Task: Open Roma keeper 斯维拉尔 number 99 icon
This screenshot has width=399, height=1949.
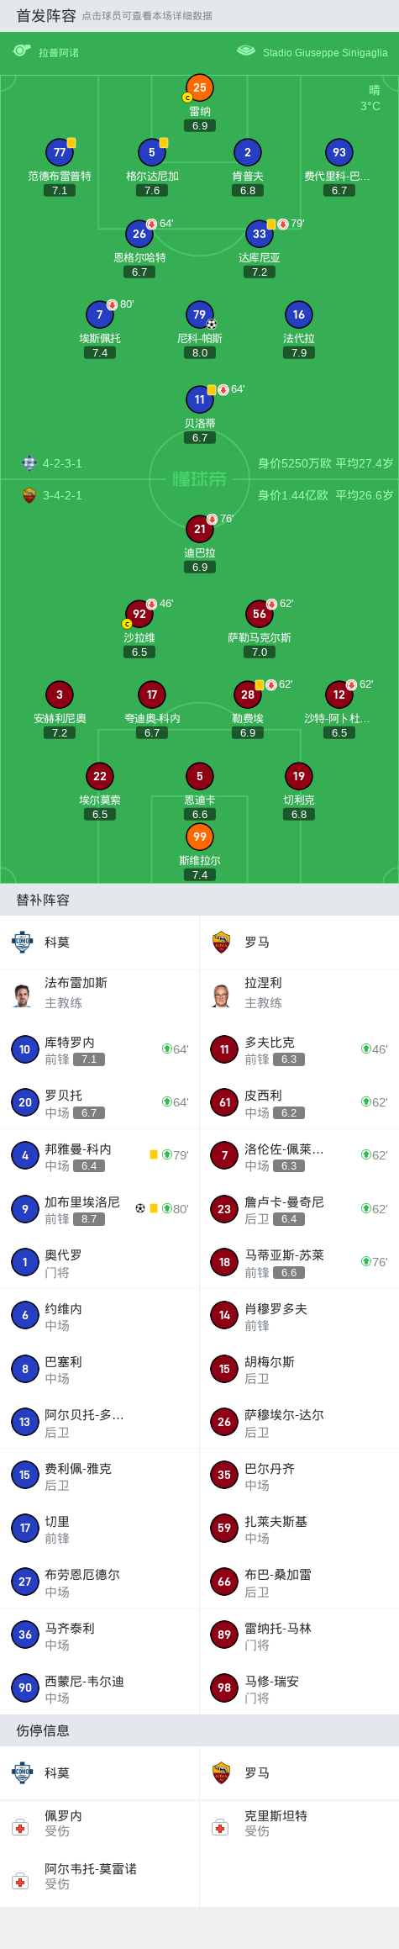Action: pos(200,837)
